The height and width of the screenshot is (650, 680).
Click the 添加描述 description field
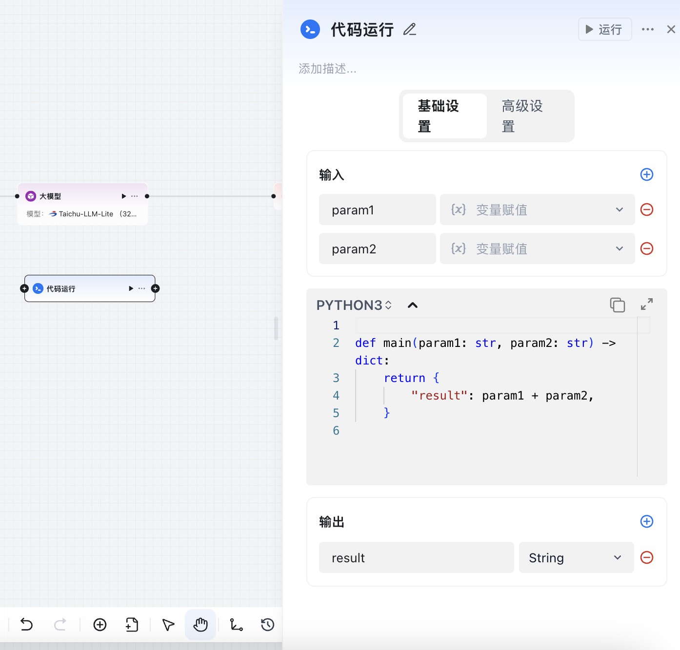[328, 69]
